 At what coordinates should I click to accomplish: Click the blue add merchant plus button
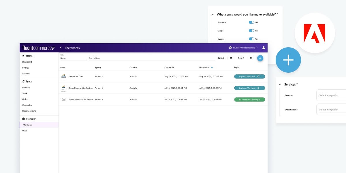coord(260,58)
